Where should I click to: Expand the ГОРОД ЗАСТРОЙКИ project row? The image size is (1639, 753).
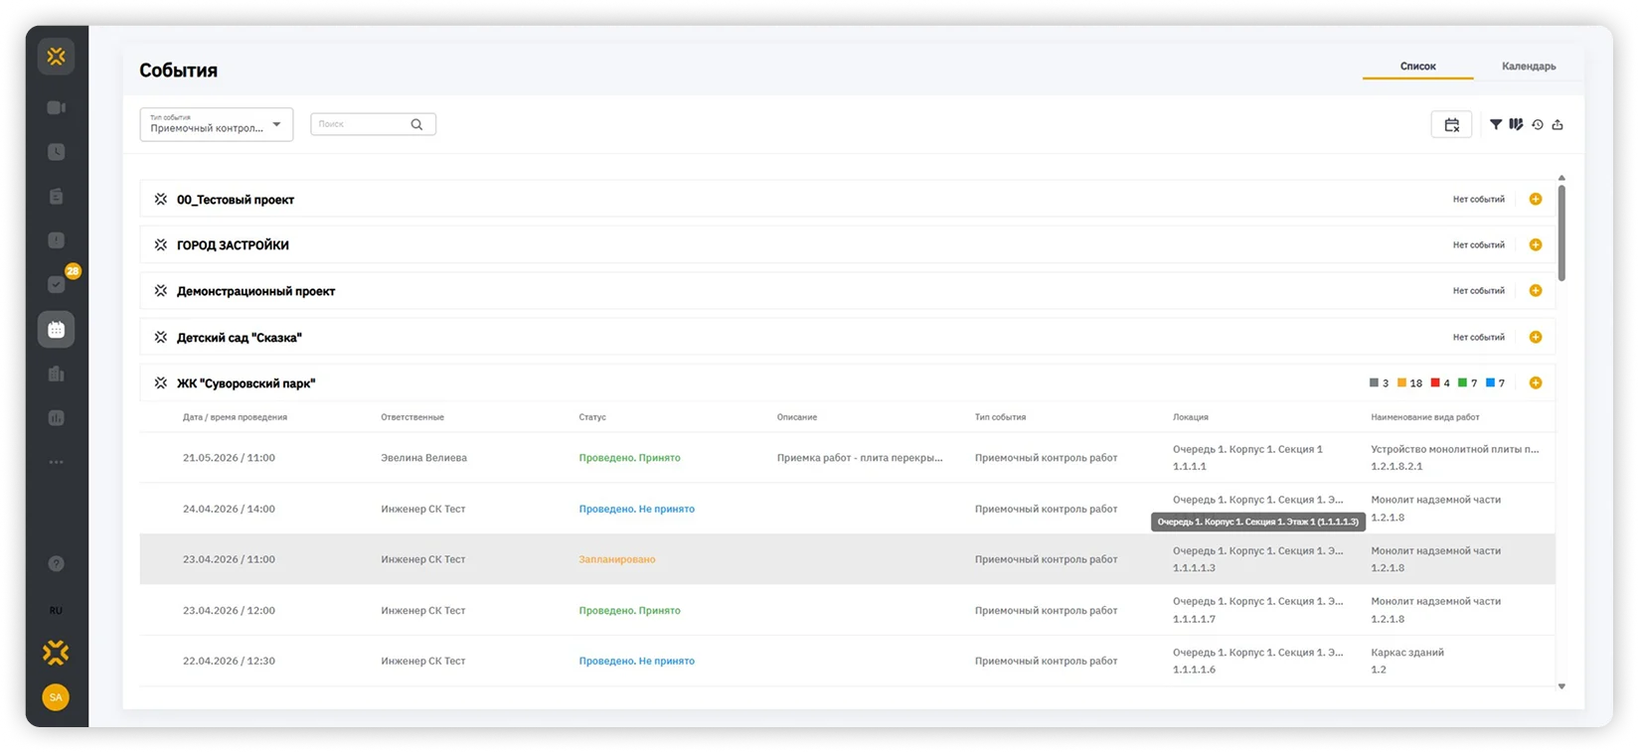(x=848, y=245)
